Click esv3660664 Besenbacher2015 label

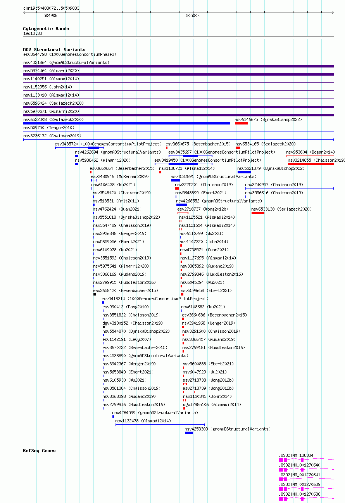(x=122, y=168)
